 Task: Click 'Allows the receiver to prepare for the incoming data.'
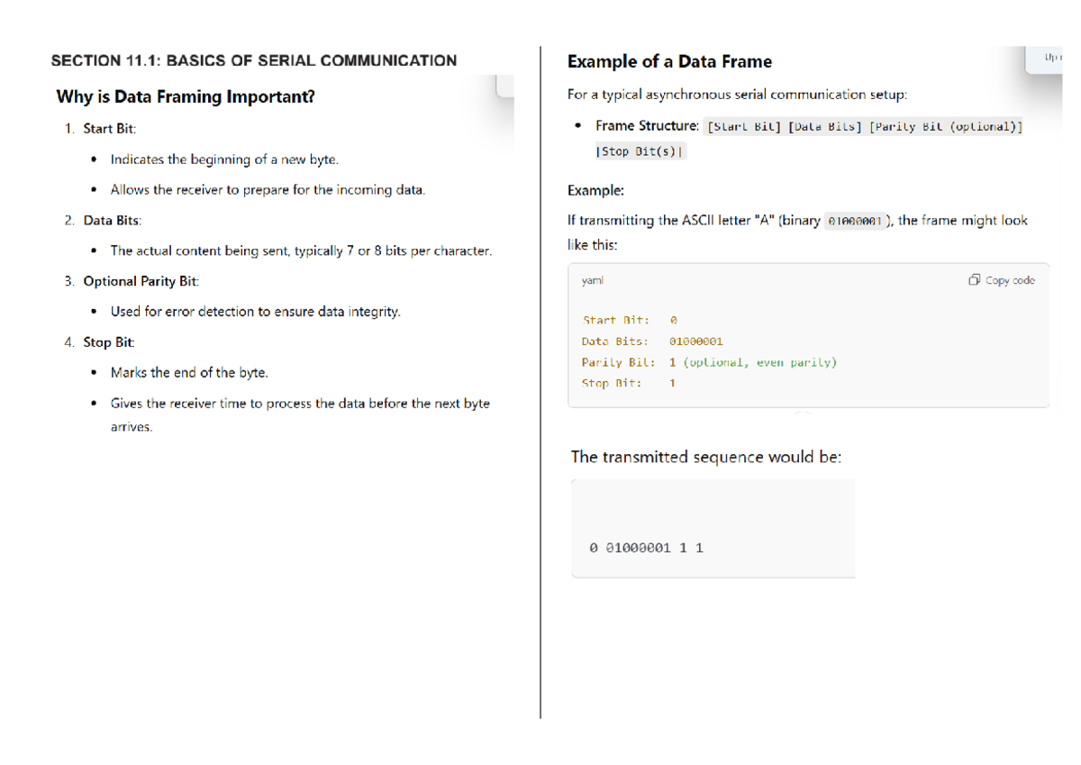(x=268, y=190)
